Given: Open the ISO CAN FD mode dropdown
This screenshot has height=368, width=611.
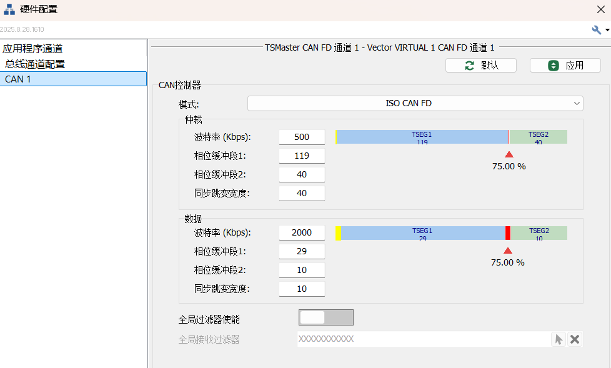Looking at the screenshot, I should (x=415, y=103).
